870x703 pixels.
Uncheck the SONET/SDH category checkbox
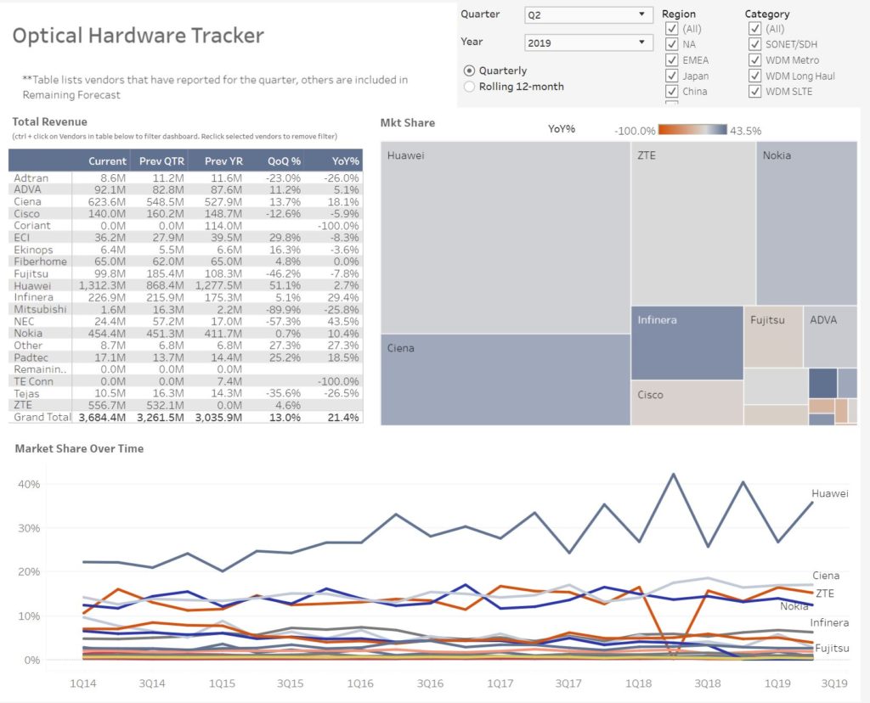point(754,44)
